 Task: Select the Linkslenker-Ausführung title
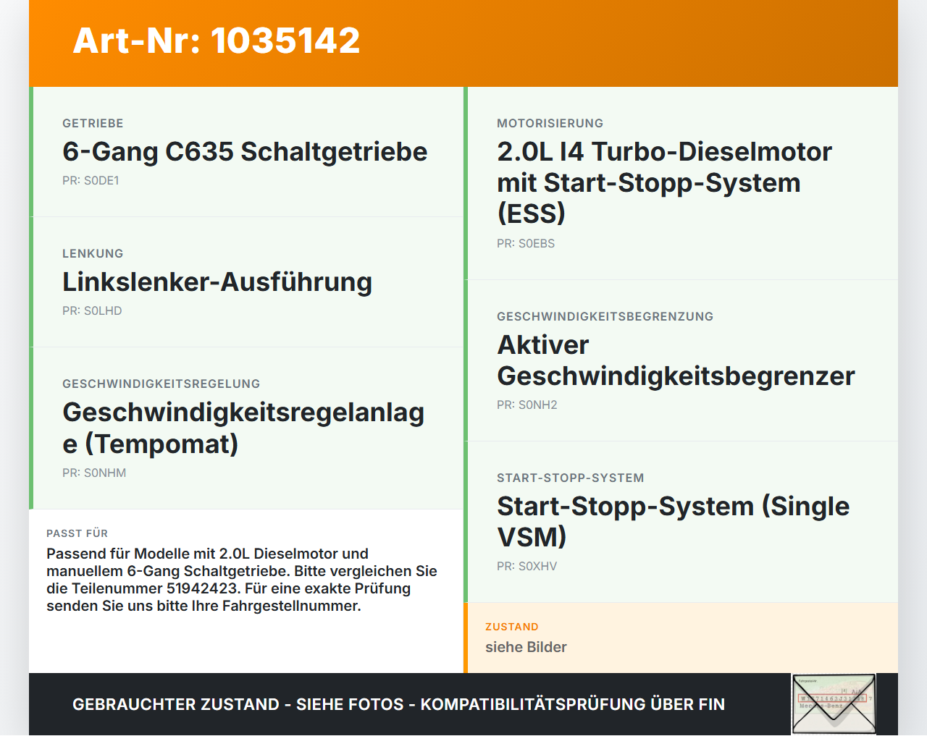coord(217,282)
